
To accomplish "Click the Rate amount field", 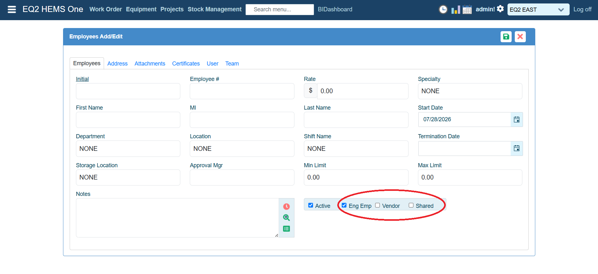I will (363, 91).
